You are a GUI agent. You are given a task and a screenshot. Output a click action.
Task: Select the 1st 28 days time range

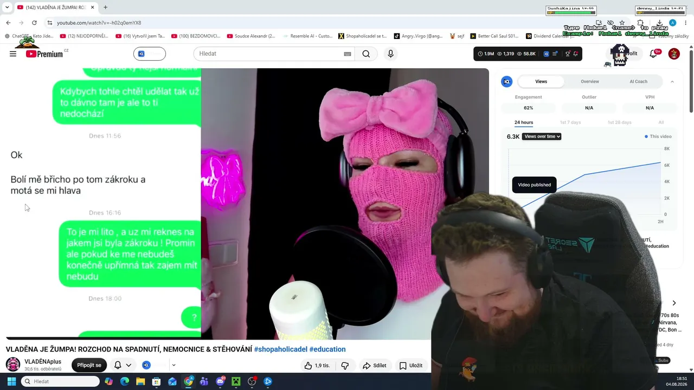(x=619, y=122)
